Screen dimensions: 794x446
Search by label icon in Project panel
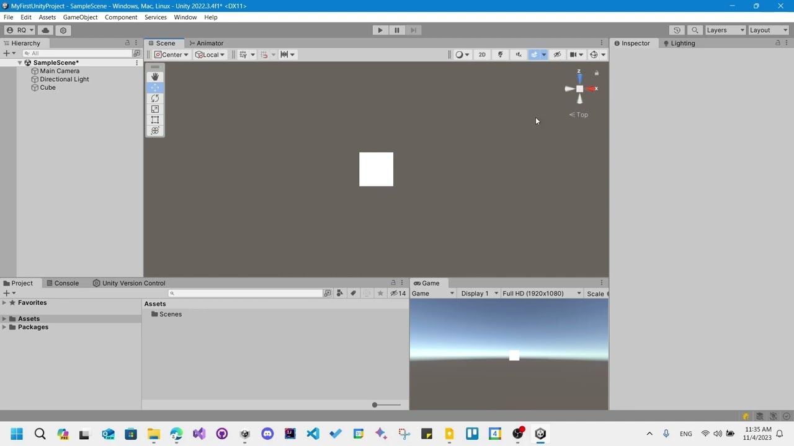tap(353, 294)
